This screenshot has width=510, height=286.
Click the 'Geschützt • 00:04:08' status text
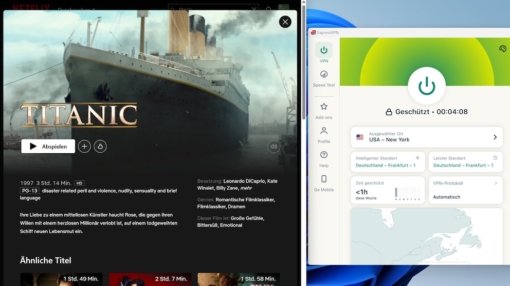pos(431,112)
